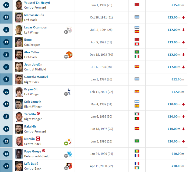The image size is (188, 172).
Task: Click Erik Lamela's player photo
Action: tap(19, 104)
